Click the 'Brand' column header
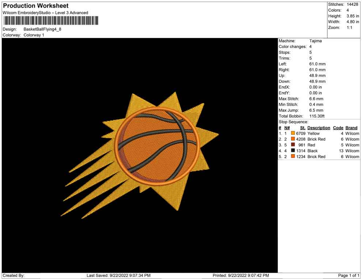The image size is (362, 279). pyautogui.click(x=351, y=127)
